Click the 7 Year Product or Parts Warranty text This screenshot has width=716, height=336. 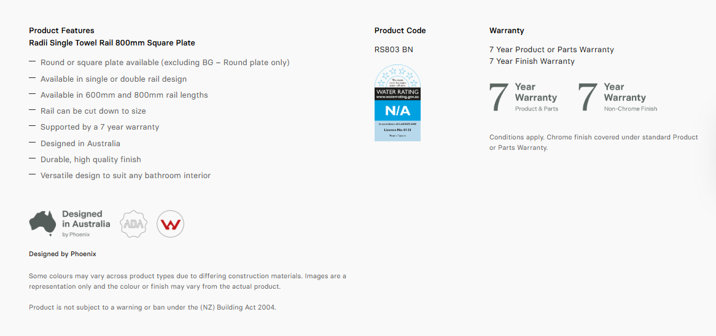pyautogui.click(x=551, y=50)
